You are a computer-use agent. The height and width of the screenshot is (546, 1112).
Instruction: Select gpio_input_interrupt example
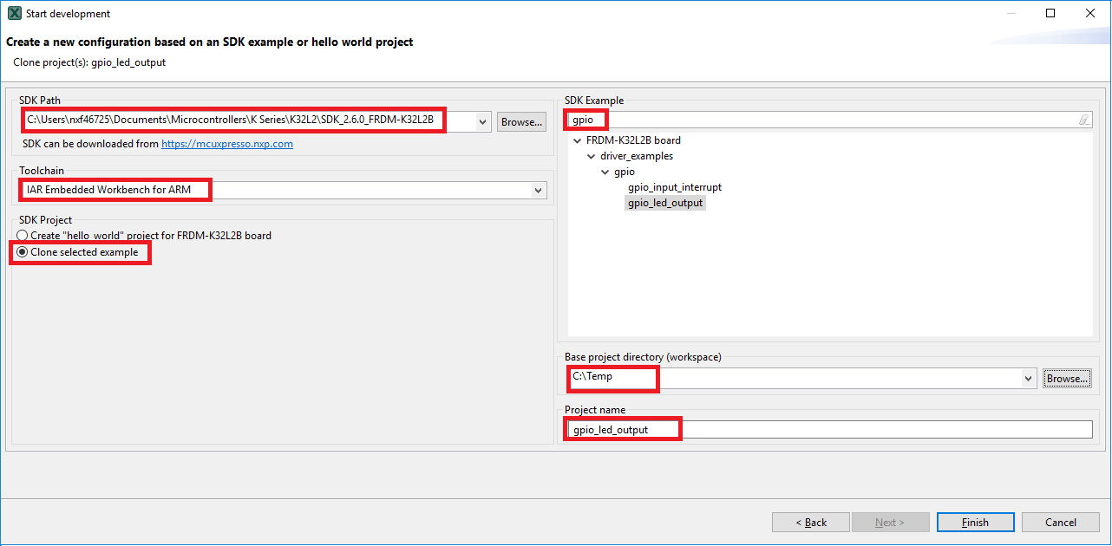(674, 187)
